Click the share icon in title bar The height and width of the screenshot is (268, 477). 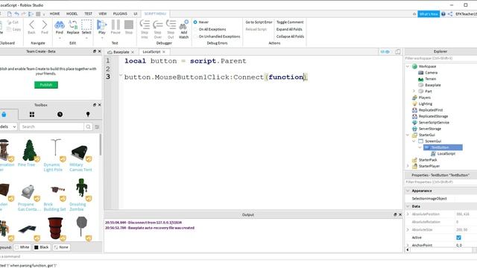(450, 14)
